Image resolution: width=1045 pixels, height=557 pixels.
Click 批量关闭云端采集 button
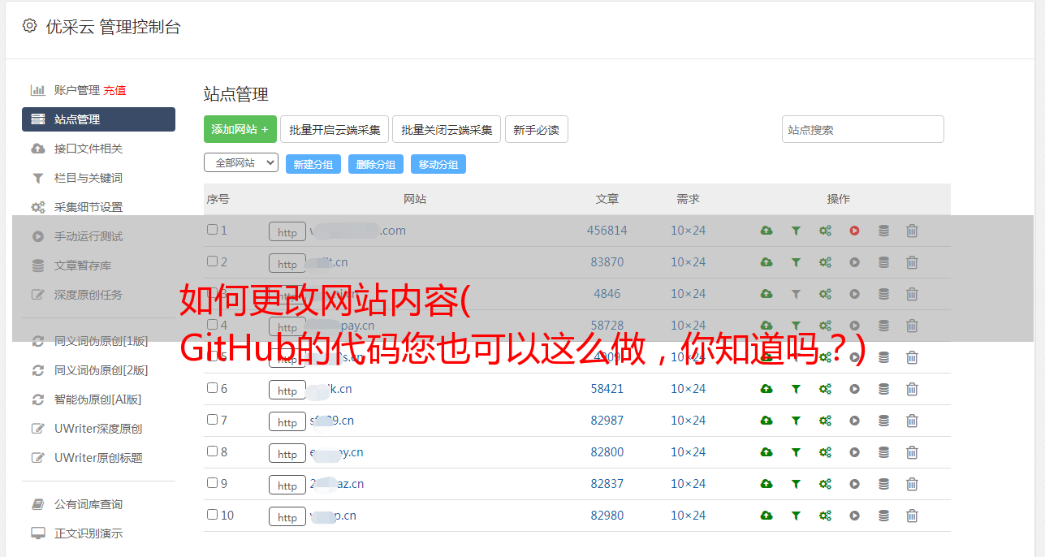pyautogui.click(x=447, y=129)
